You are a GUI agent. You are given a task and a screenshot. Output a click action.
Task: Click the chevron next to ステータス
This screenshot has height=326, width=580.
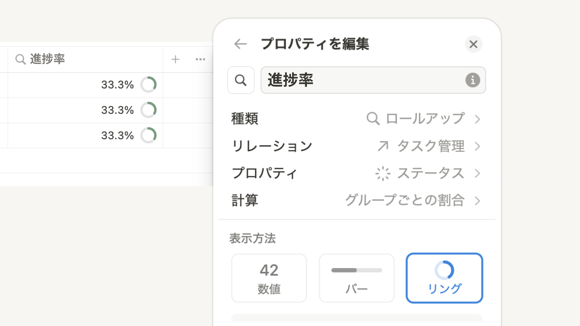(x=477, y=174)
